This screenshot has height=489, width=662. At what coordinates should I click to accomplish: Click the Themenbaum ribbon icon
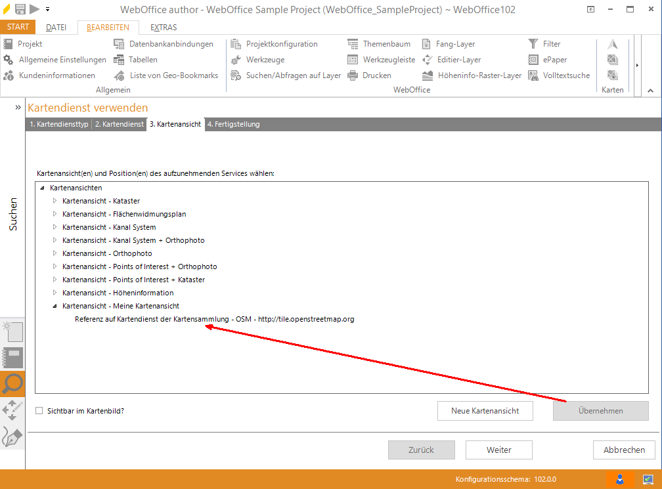click(x=353, y=44)
